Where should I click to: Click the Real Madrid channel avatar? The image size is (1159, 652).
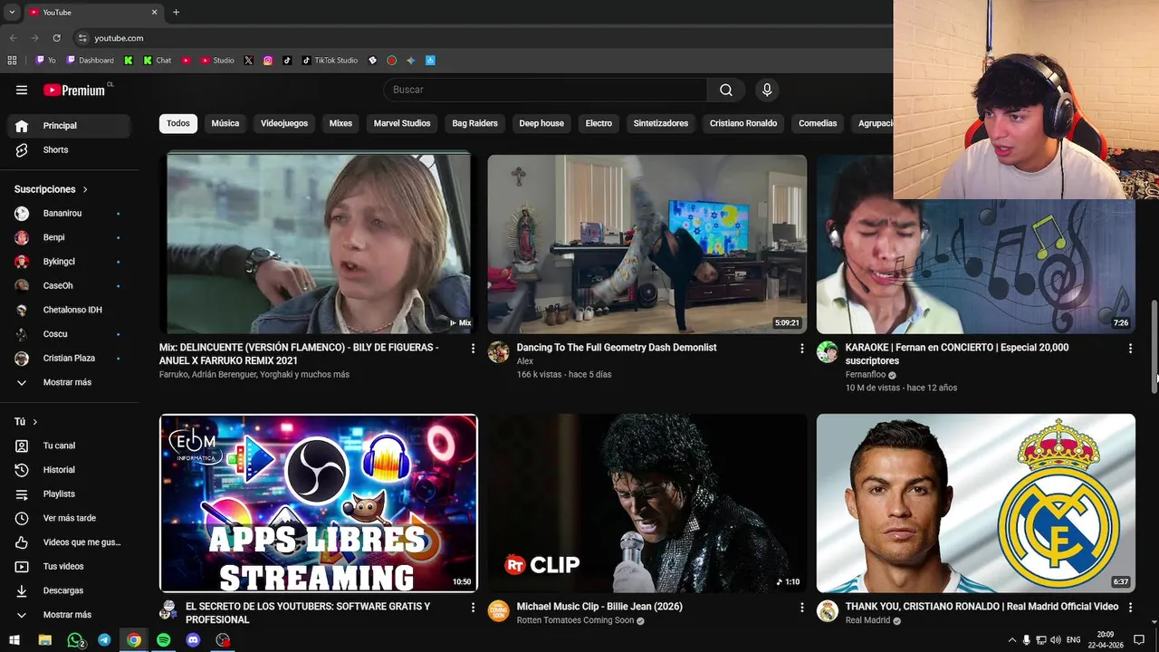point(828,611)
